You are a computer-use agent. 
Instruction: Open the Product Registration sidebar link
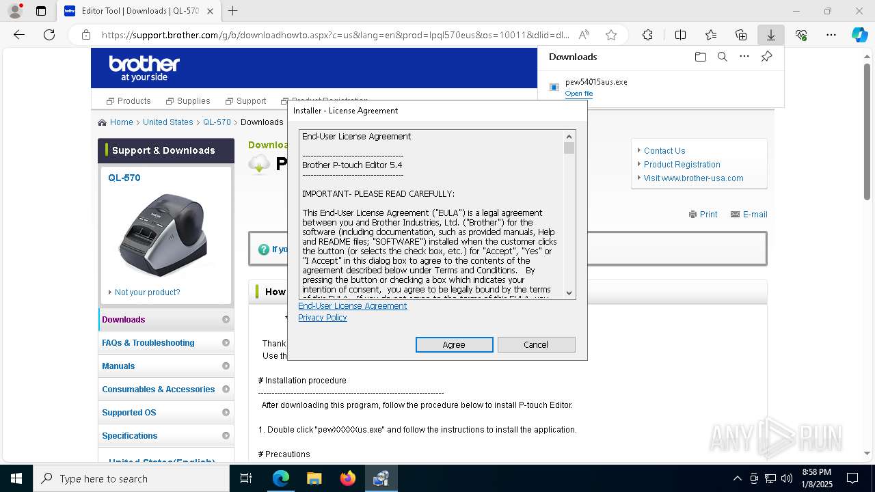[682, 165]
